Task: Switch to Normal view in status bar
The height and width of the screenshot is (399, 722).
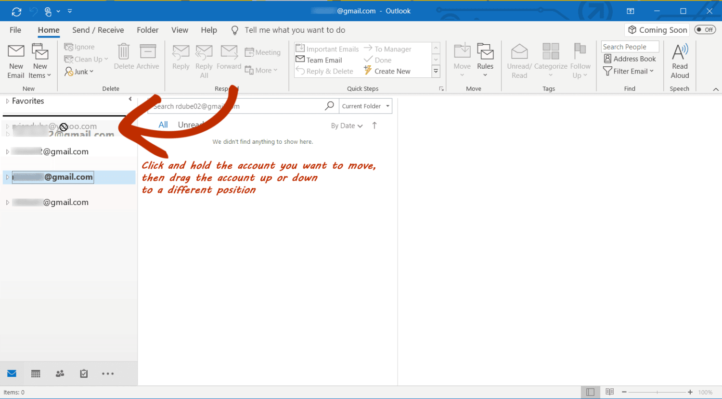Action: click(590, 392)
